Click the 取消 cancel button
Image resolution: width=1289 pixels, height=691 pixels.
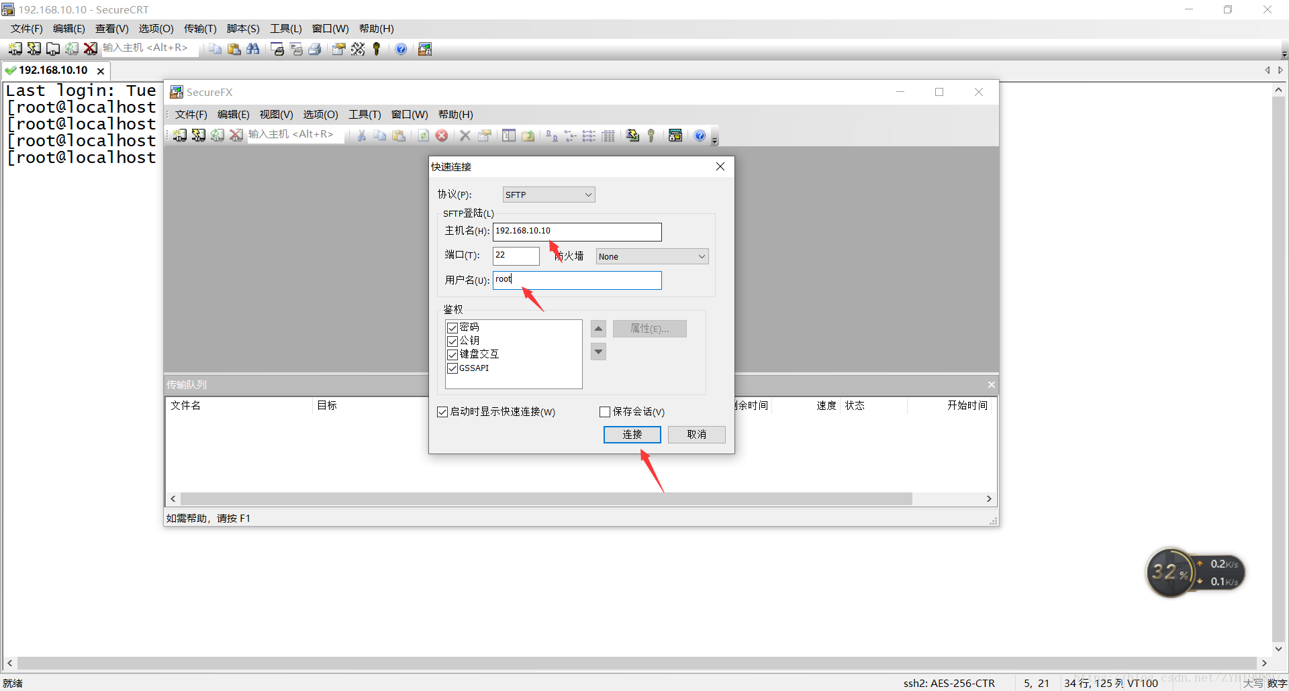696,435
